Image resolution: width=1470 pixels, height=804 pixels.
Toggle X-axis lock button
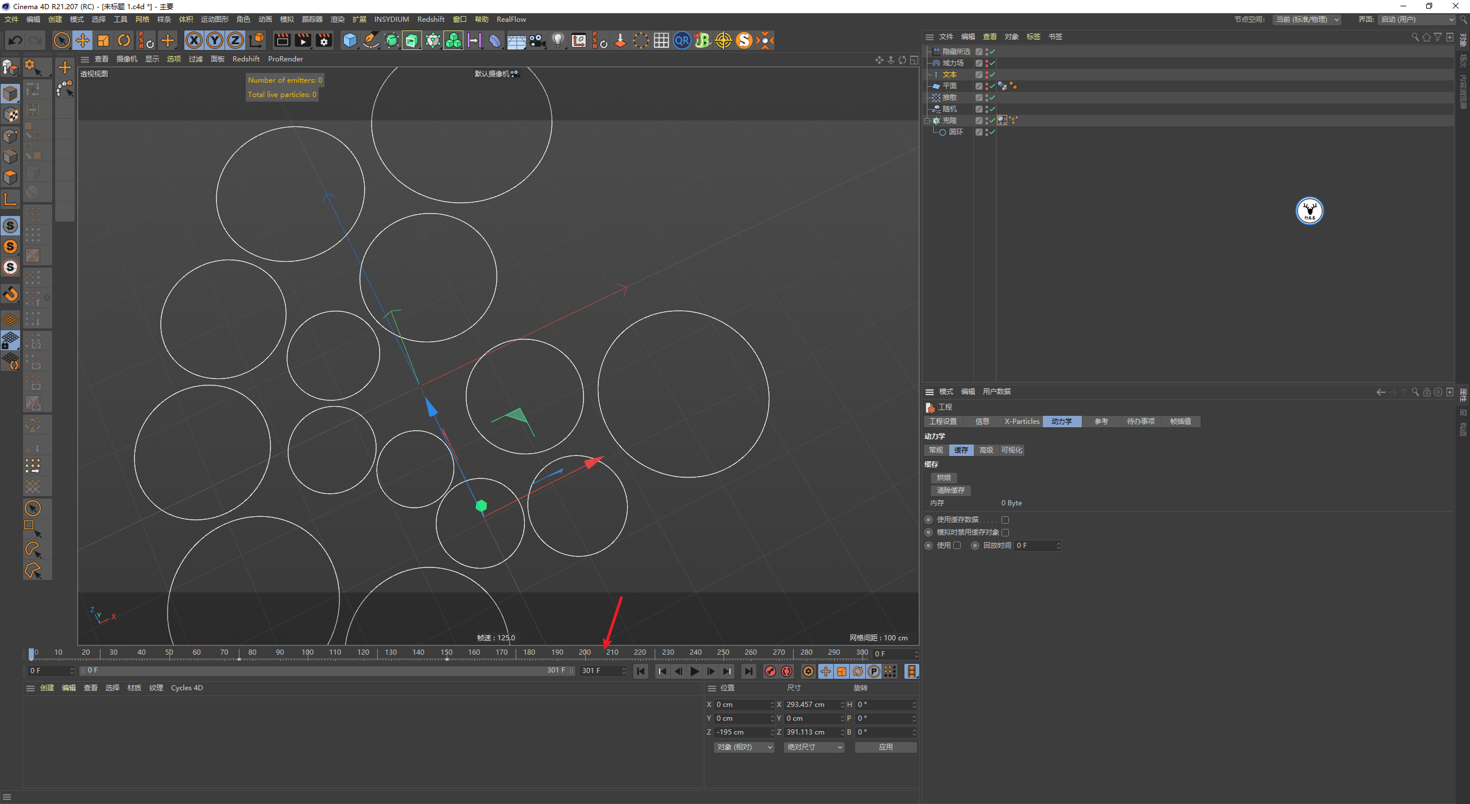click(194, 40)
